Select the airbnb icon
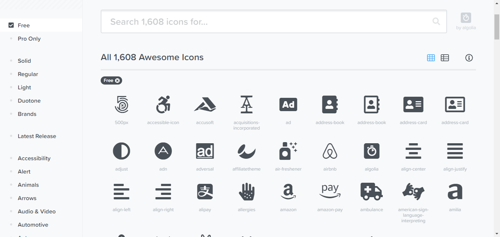The height and width of the screenshot is (237, 500). 330,151
